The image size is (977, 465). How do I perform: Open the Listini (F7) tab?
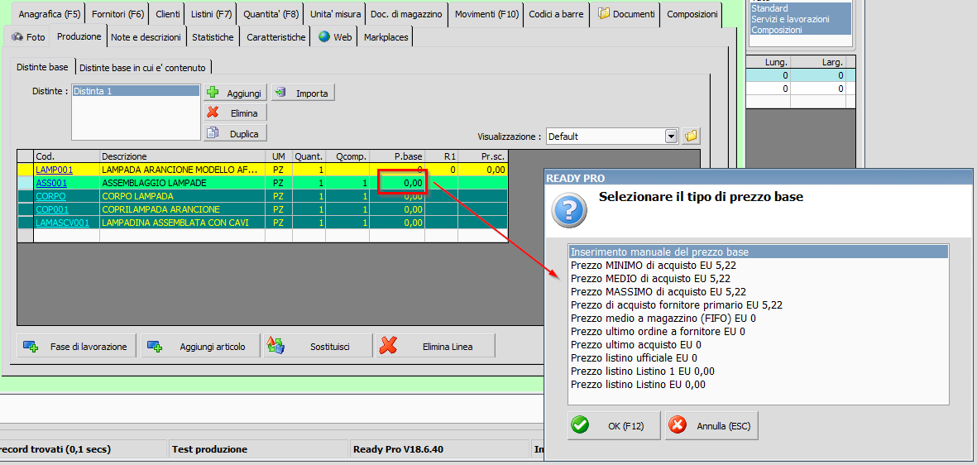tap(211, 14)
